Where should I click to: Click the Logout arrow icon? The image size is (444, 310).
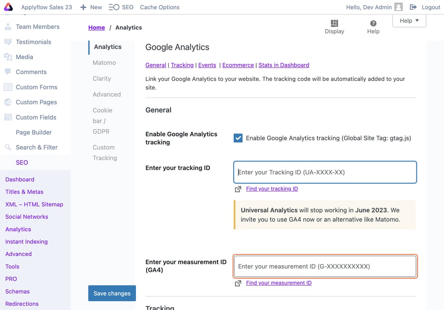pyautogui.click(x=413, y=7)
